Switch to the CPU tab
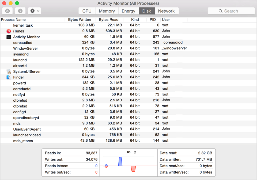 [86, 11]
